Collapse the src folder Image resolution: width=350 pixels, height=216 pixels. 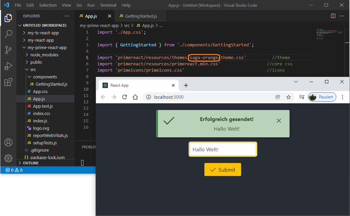[32, 69]
